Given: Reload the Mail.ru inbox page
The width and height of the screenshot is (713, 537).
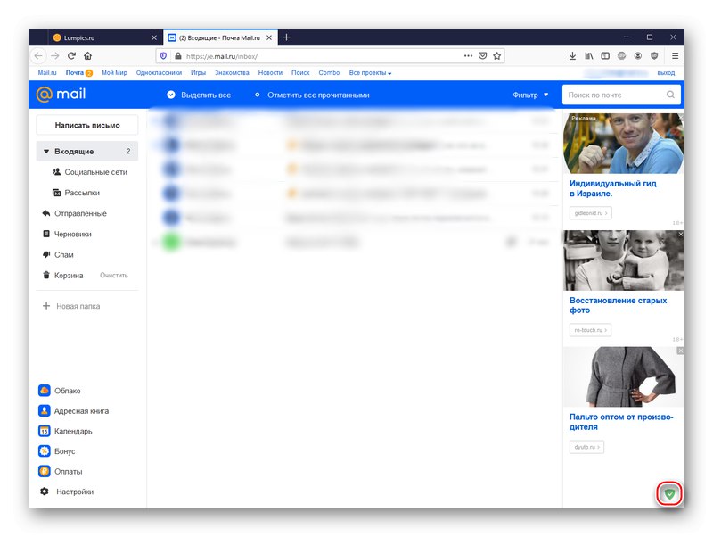Looking at the screenshot, I should coord(71,56).
